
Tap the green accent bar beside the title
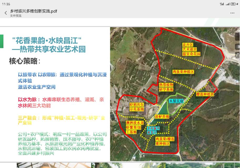pyautogui.click(x=2, y=41)
